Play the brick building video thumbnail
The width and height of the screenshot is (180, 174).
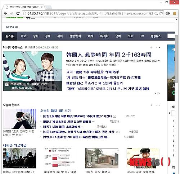(102, 158)
